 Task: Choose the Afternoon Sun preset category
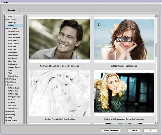(14, 32)
